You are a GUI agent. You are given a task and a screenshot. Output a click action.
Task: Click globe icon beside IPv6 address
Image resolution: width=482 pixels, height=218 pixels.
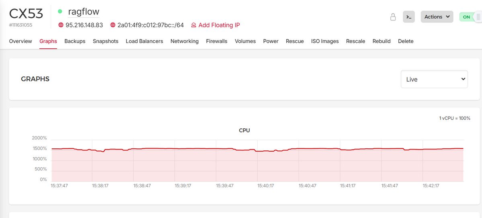click(x=113, y=25)
